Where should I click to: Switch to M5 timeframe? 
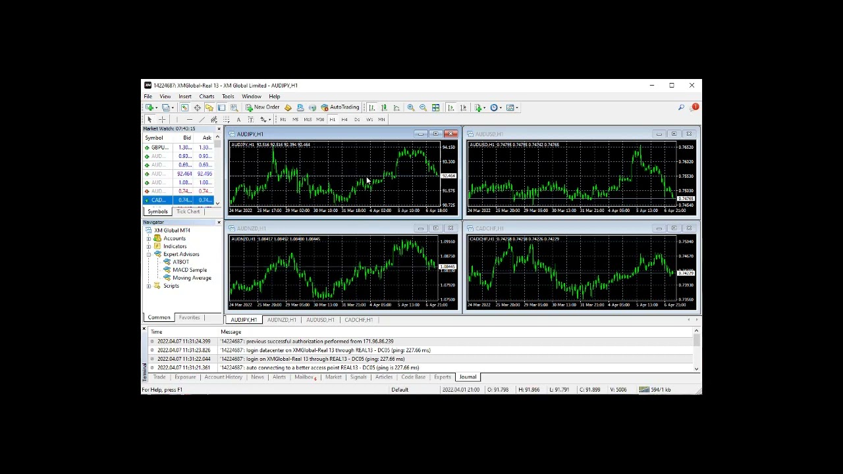[x=296, y=119]
